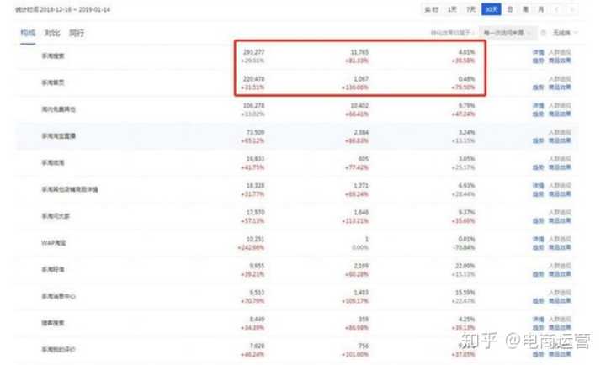Switch to the 同行 tab
The width and height of the screenshot is (606, 365).
tap(77, 33)
